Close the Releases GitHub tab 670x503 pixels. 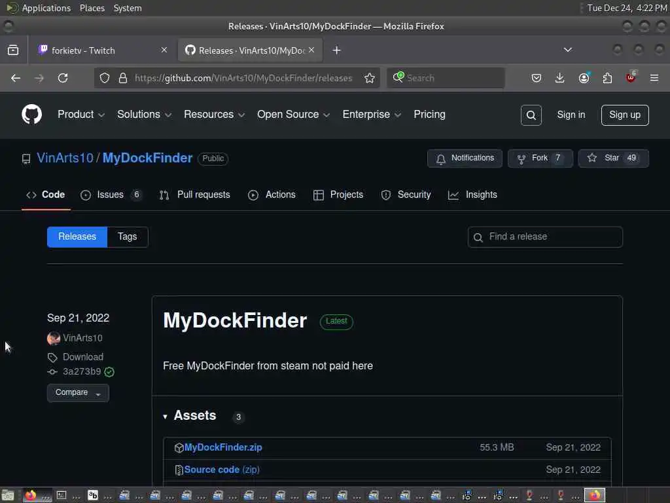coord(311,50)
